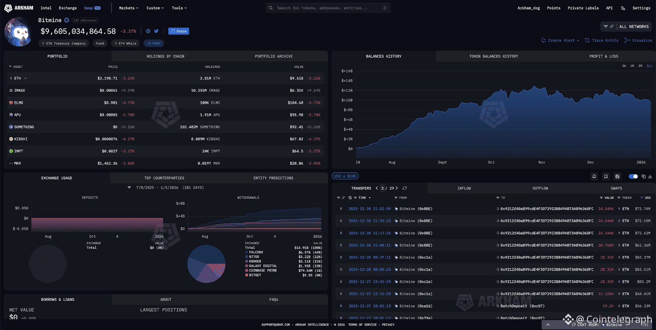Open the Tools dropdown menu
656x330 pixels.
[179, 8]
